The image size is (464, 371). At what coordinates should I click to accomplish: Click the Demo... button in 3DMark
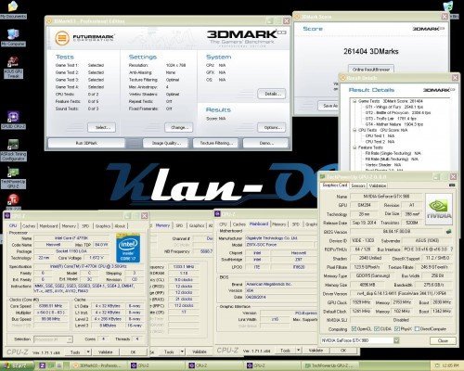pyautogui.click(x=265, y=143)
